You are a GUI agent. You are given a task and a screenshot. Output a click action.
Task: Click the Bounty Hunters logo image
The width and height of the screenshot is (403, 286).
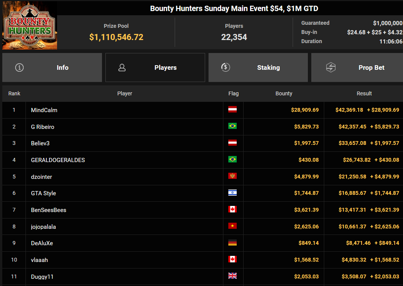pyautogui.click(x=30, y=25)
